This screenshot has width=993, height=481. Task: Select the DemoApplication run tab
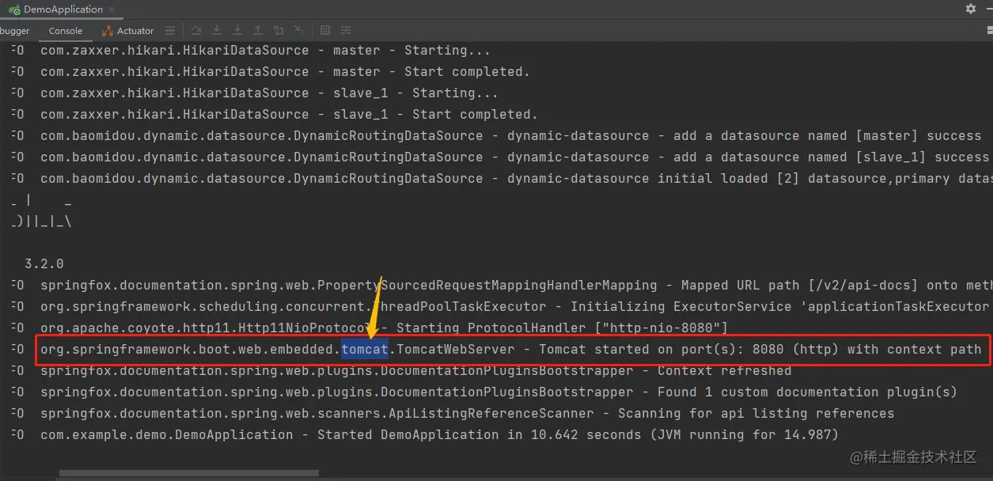[63, 9]
